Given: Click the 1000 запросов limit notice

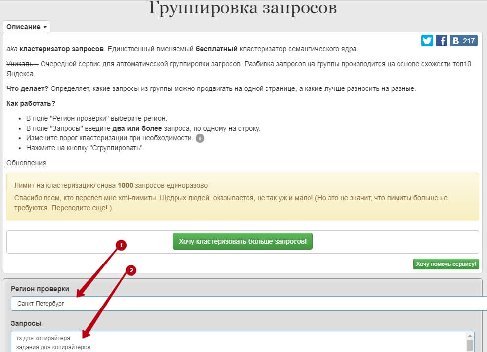Looking at the screenshot, I should (x=111, y=185).
